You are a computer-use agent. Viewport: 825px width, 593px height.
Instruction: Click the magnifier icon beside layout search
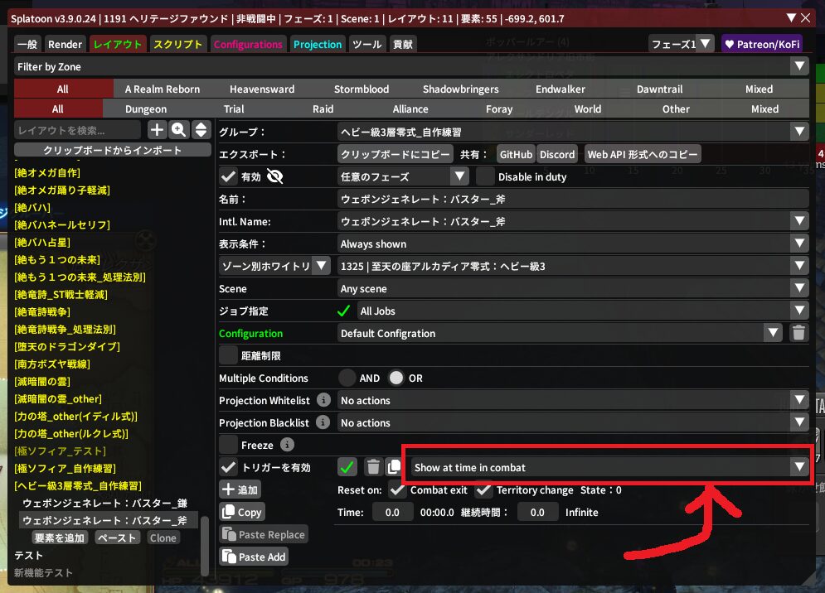coord(178,129)
